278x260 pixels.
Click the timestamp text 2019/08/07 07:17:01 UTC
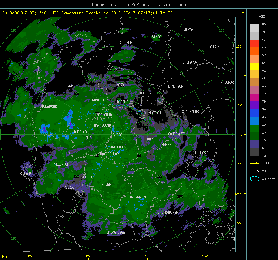pos(31,13)
